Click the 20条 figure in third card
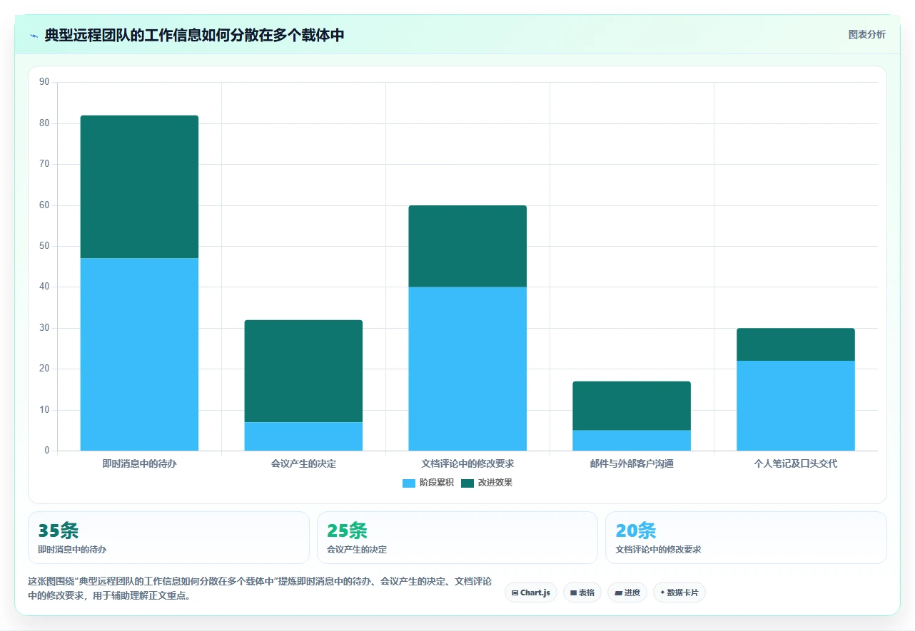 635,530
